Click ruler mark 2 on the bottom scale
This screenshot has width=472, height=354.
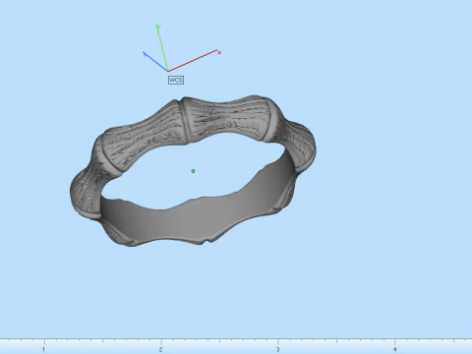[x=160, y=349]
